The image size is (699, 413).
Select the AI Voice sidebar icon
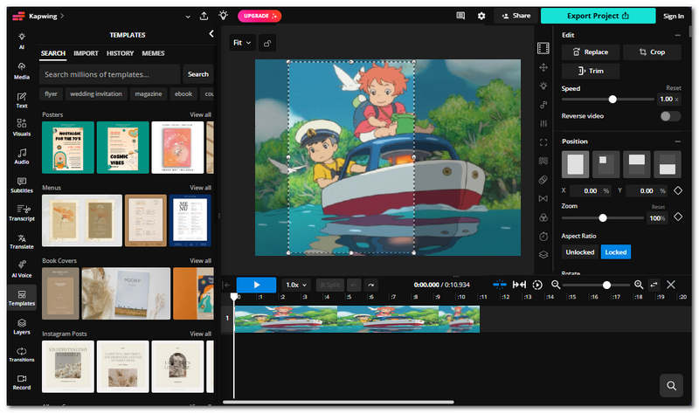click(x=21, y=269)
